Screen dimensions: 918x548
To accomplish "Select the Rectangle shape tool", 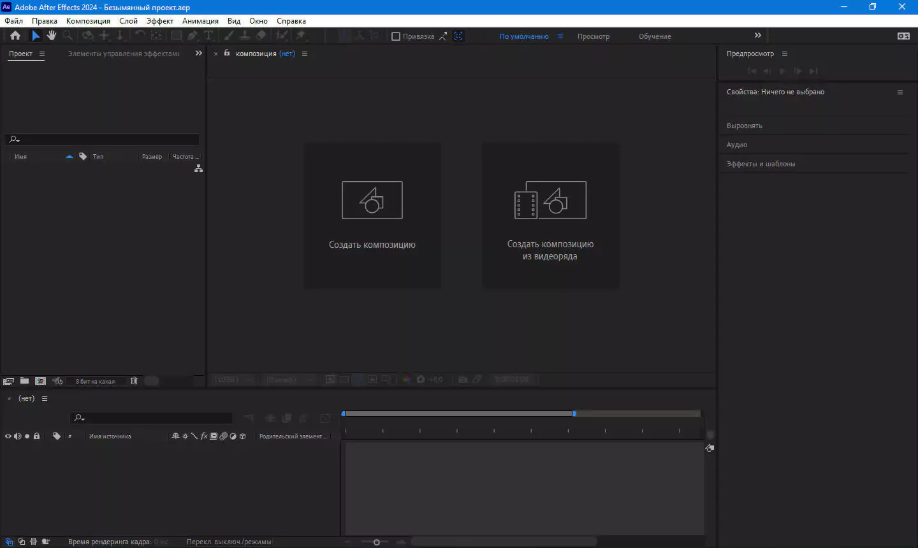I will (177, 36).
